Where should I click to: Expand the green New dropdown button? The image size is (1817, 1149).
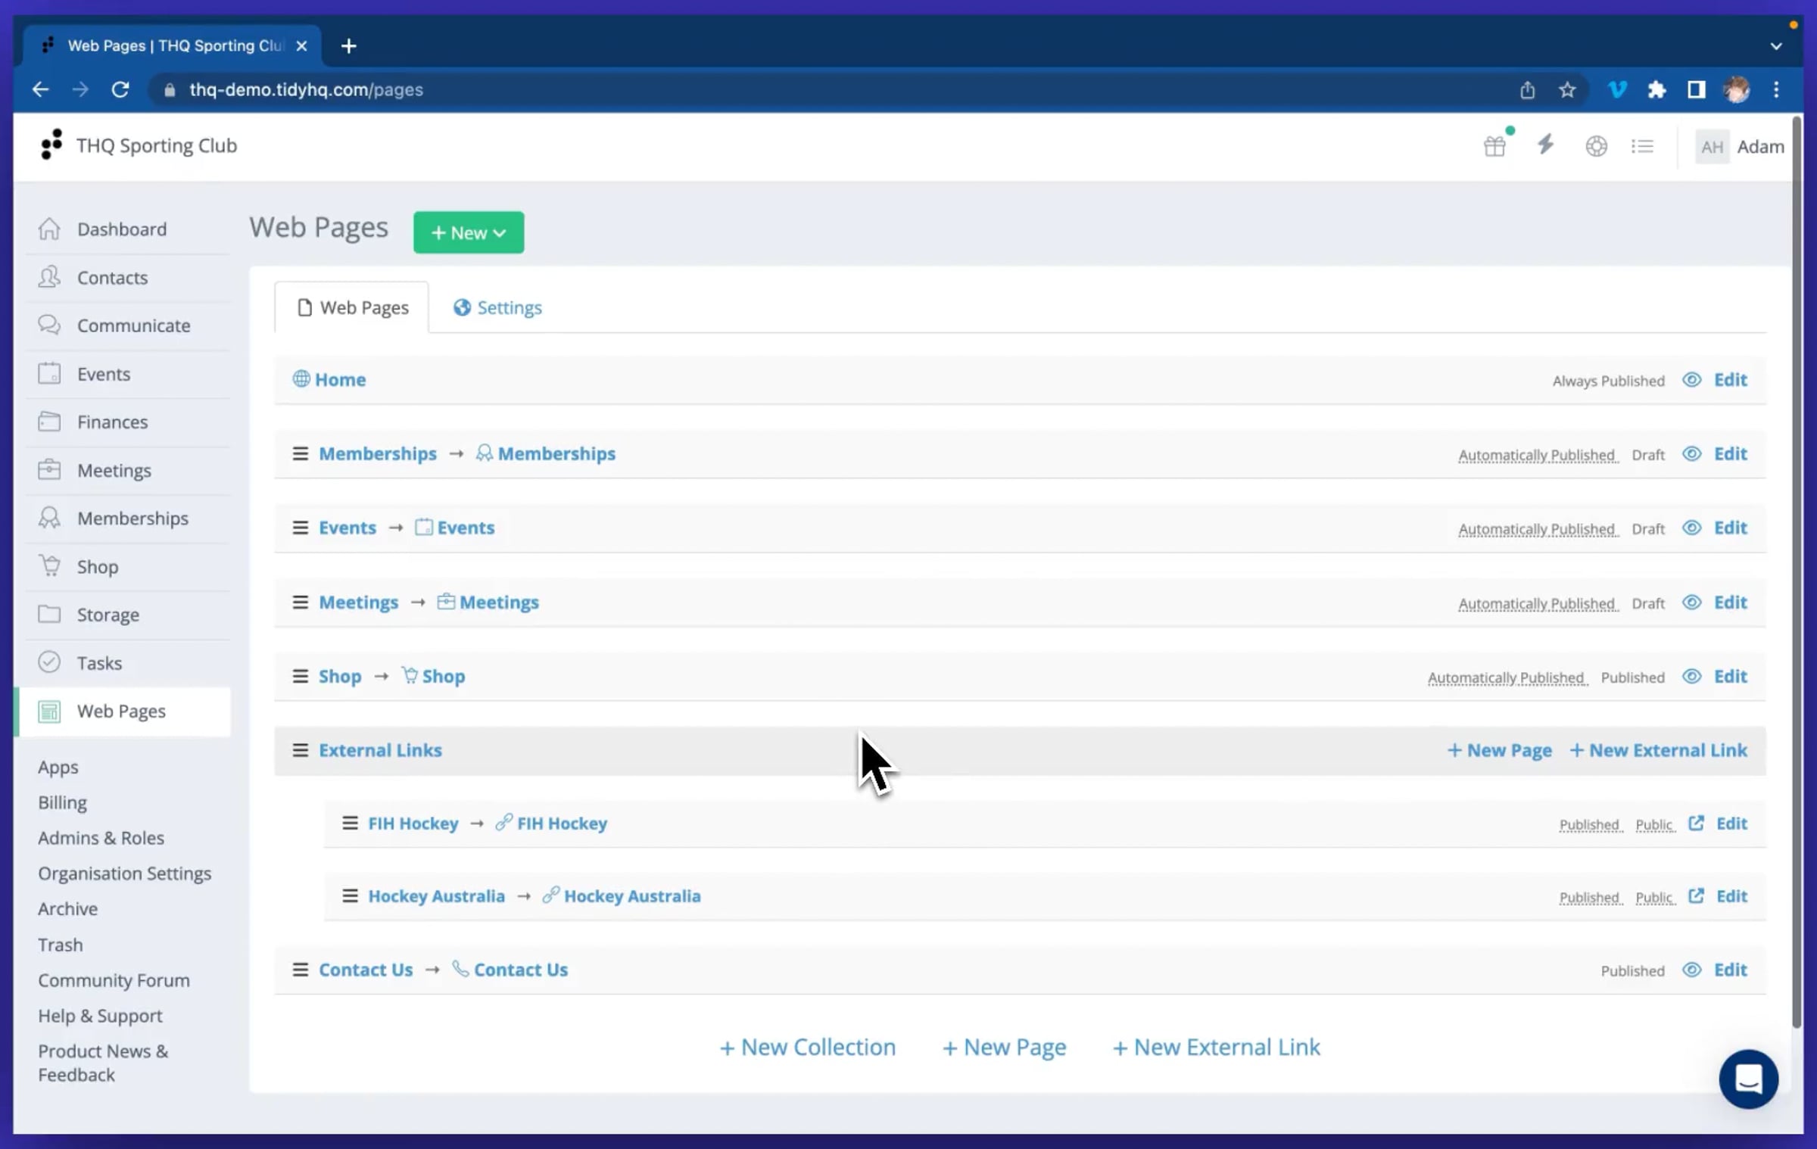pos(469,232)
